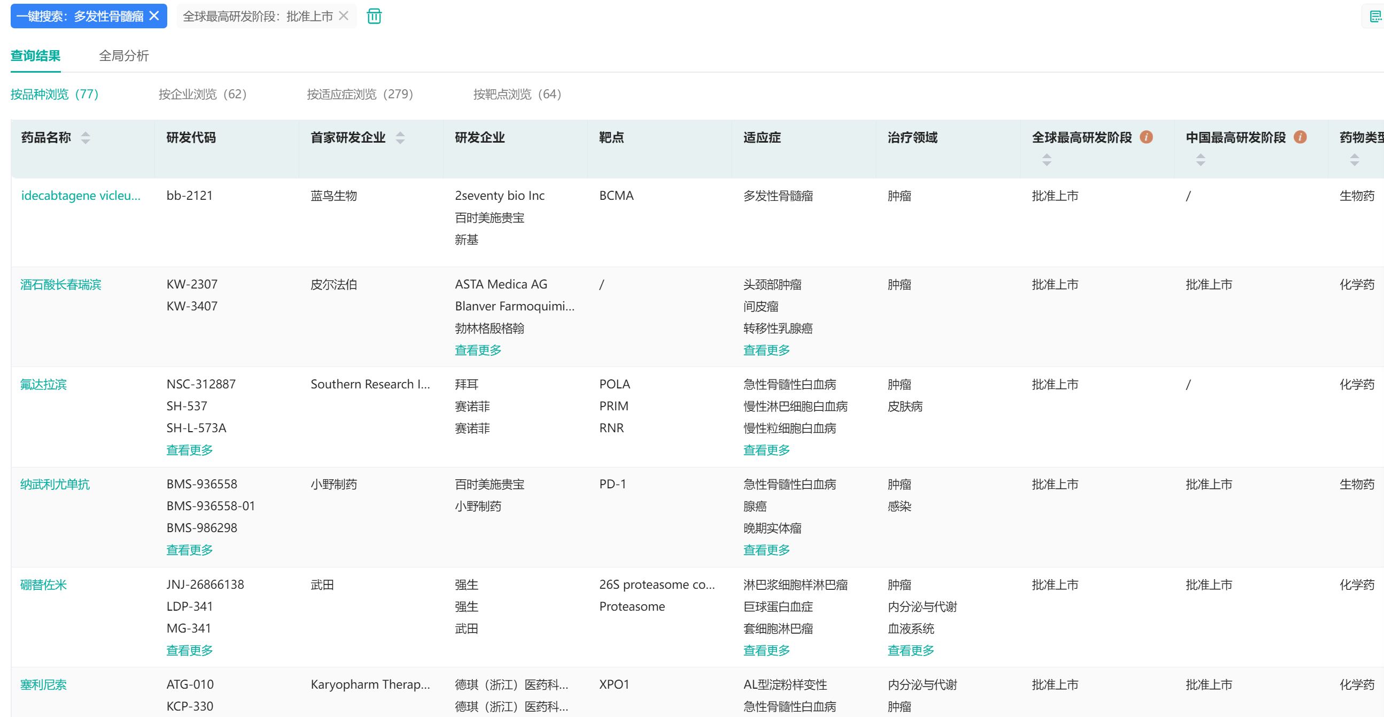Select 按适应症浏览 (279) view

[x=360, y=95]
